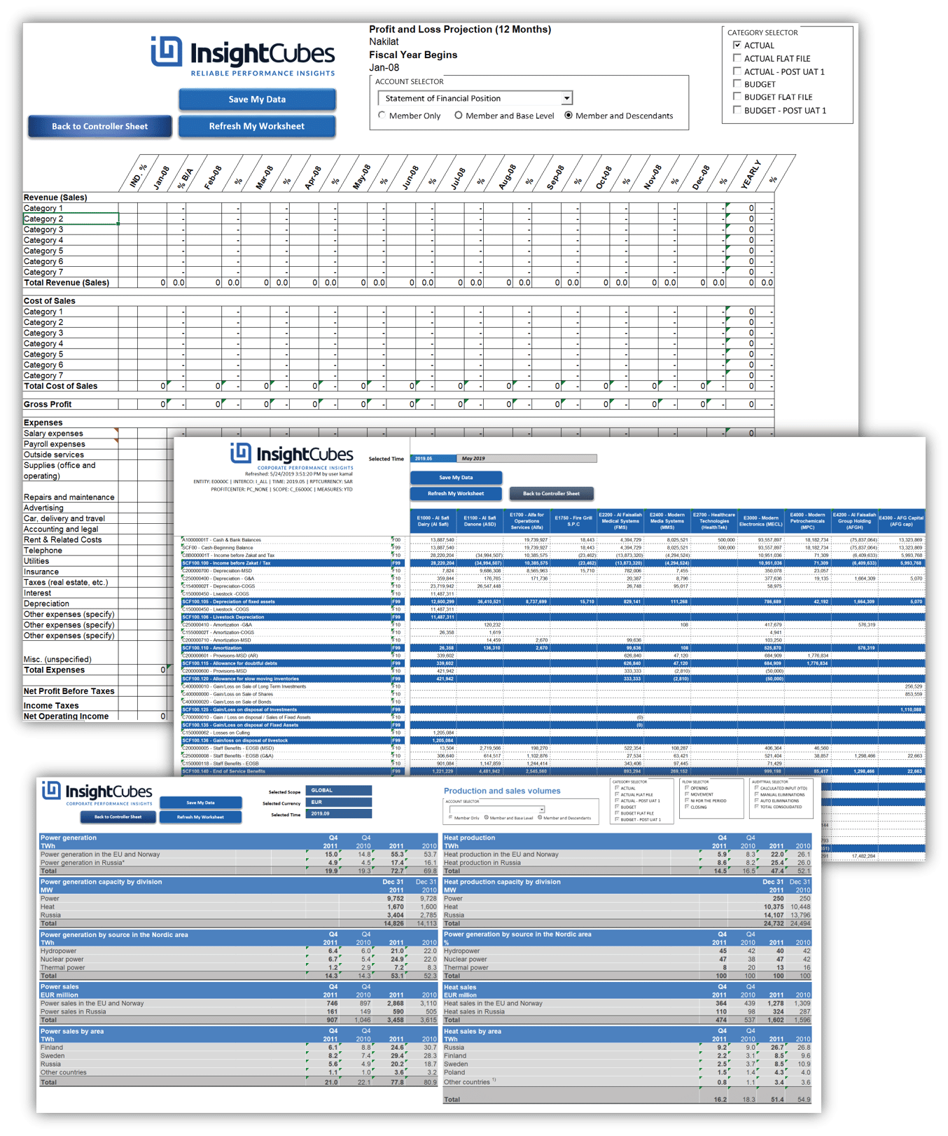The image size is (948, 1136).
Task: Open the empty Account Selector dropdown in the bottom sheet
Action: (x=542, y=809)
